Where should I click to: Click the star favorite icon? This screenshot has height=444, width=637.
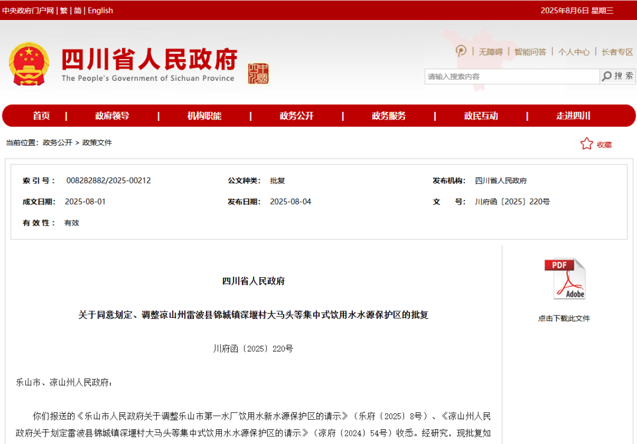586,144
